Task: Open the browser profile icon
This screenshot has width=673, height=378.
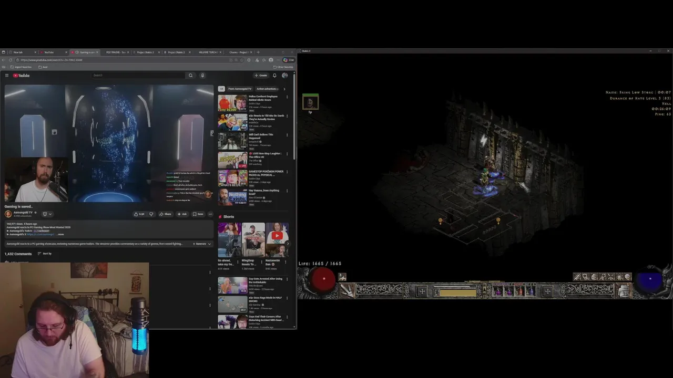Action: (x=271, y=60)
